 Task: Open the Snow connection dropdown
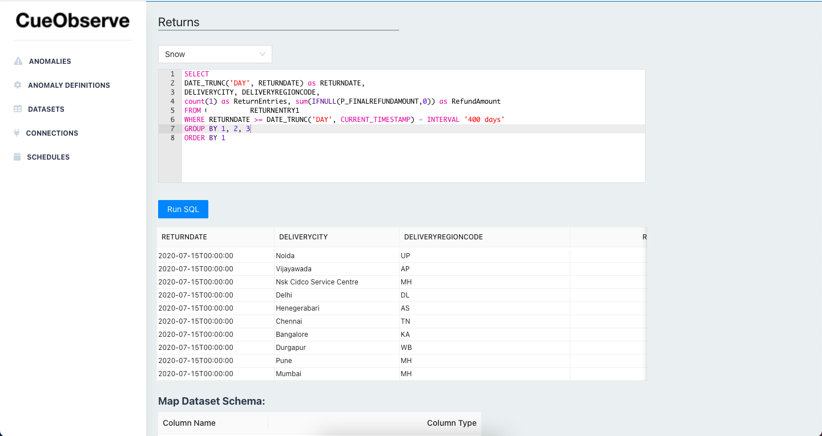215,54
